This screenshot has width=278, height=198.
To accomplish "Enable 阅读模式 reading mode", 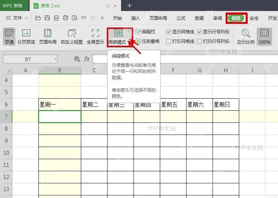I will tap(117, 37).
